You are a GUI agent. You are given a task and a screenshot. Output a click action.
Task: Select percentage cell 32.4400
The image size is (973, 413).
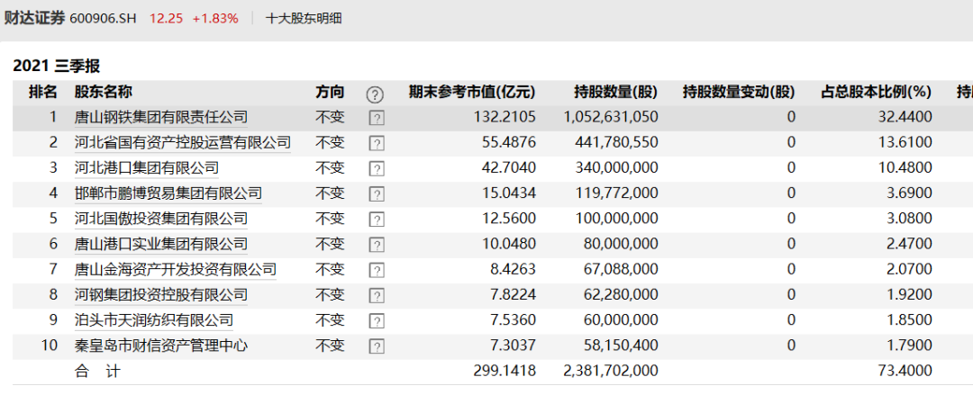tap(905, 117)
